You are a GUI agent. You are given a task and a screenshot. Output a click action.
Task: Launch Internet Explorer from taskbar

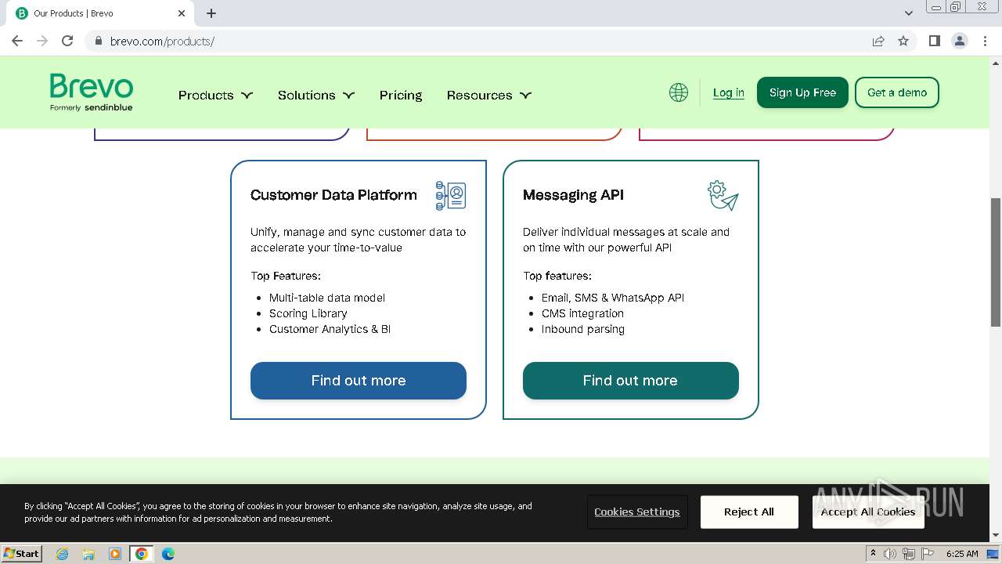click(x=63, y=554)
